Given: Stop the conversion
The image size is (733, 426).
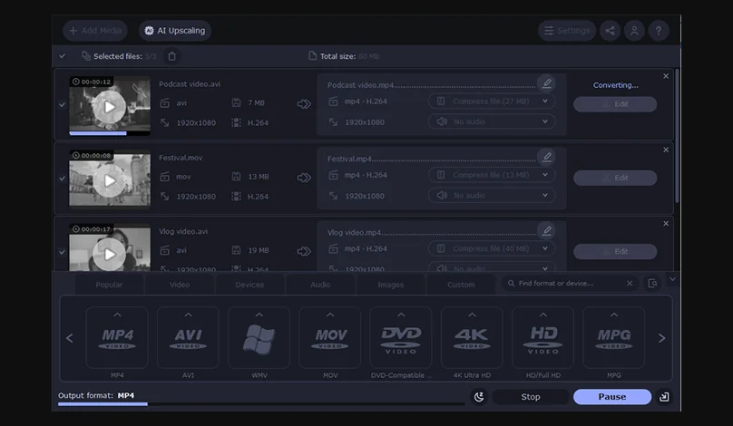Looking at the screenshot, I should (531, 397).
